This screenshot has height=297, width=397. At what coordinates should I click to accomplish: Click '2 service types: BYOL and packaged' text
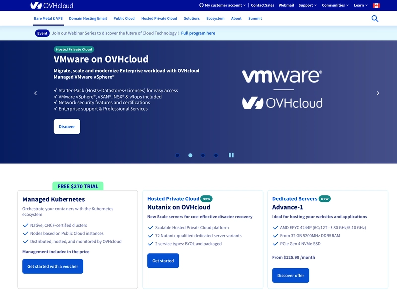[189, 244]
